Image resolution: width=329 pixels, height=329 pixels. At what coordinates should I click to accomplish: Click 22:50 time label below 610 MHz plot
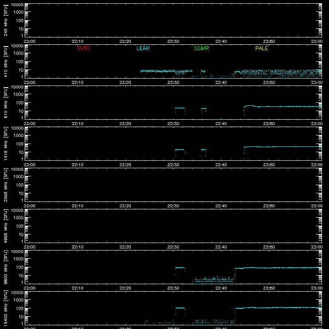click(x=269, y=124)
